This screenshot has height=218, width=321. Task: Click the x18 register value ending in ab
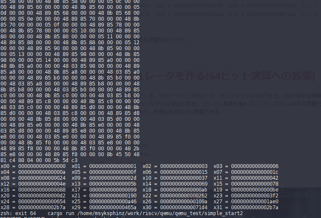point(184,190)
